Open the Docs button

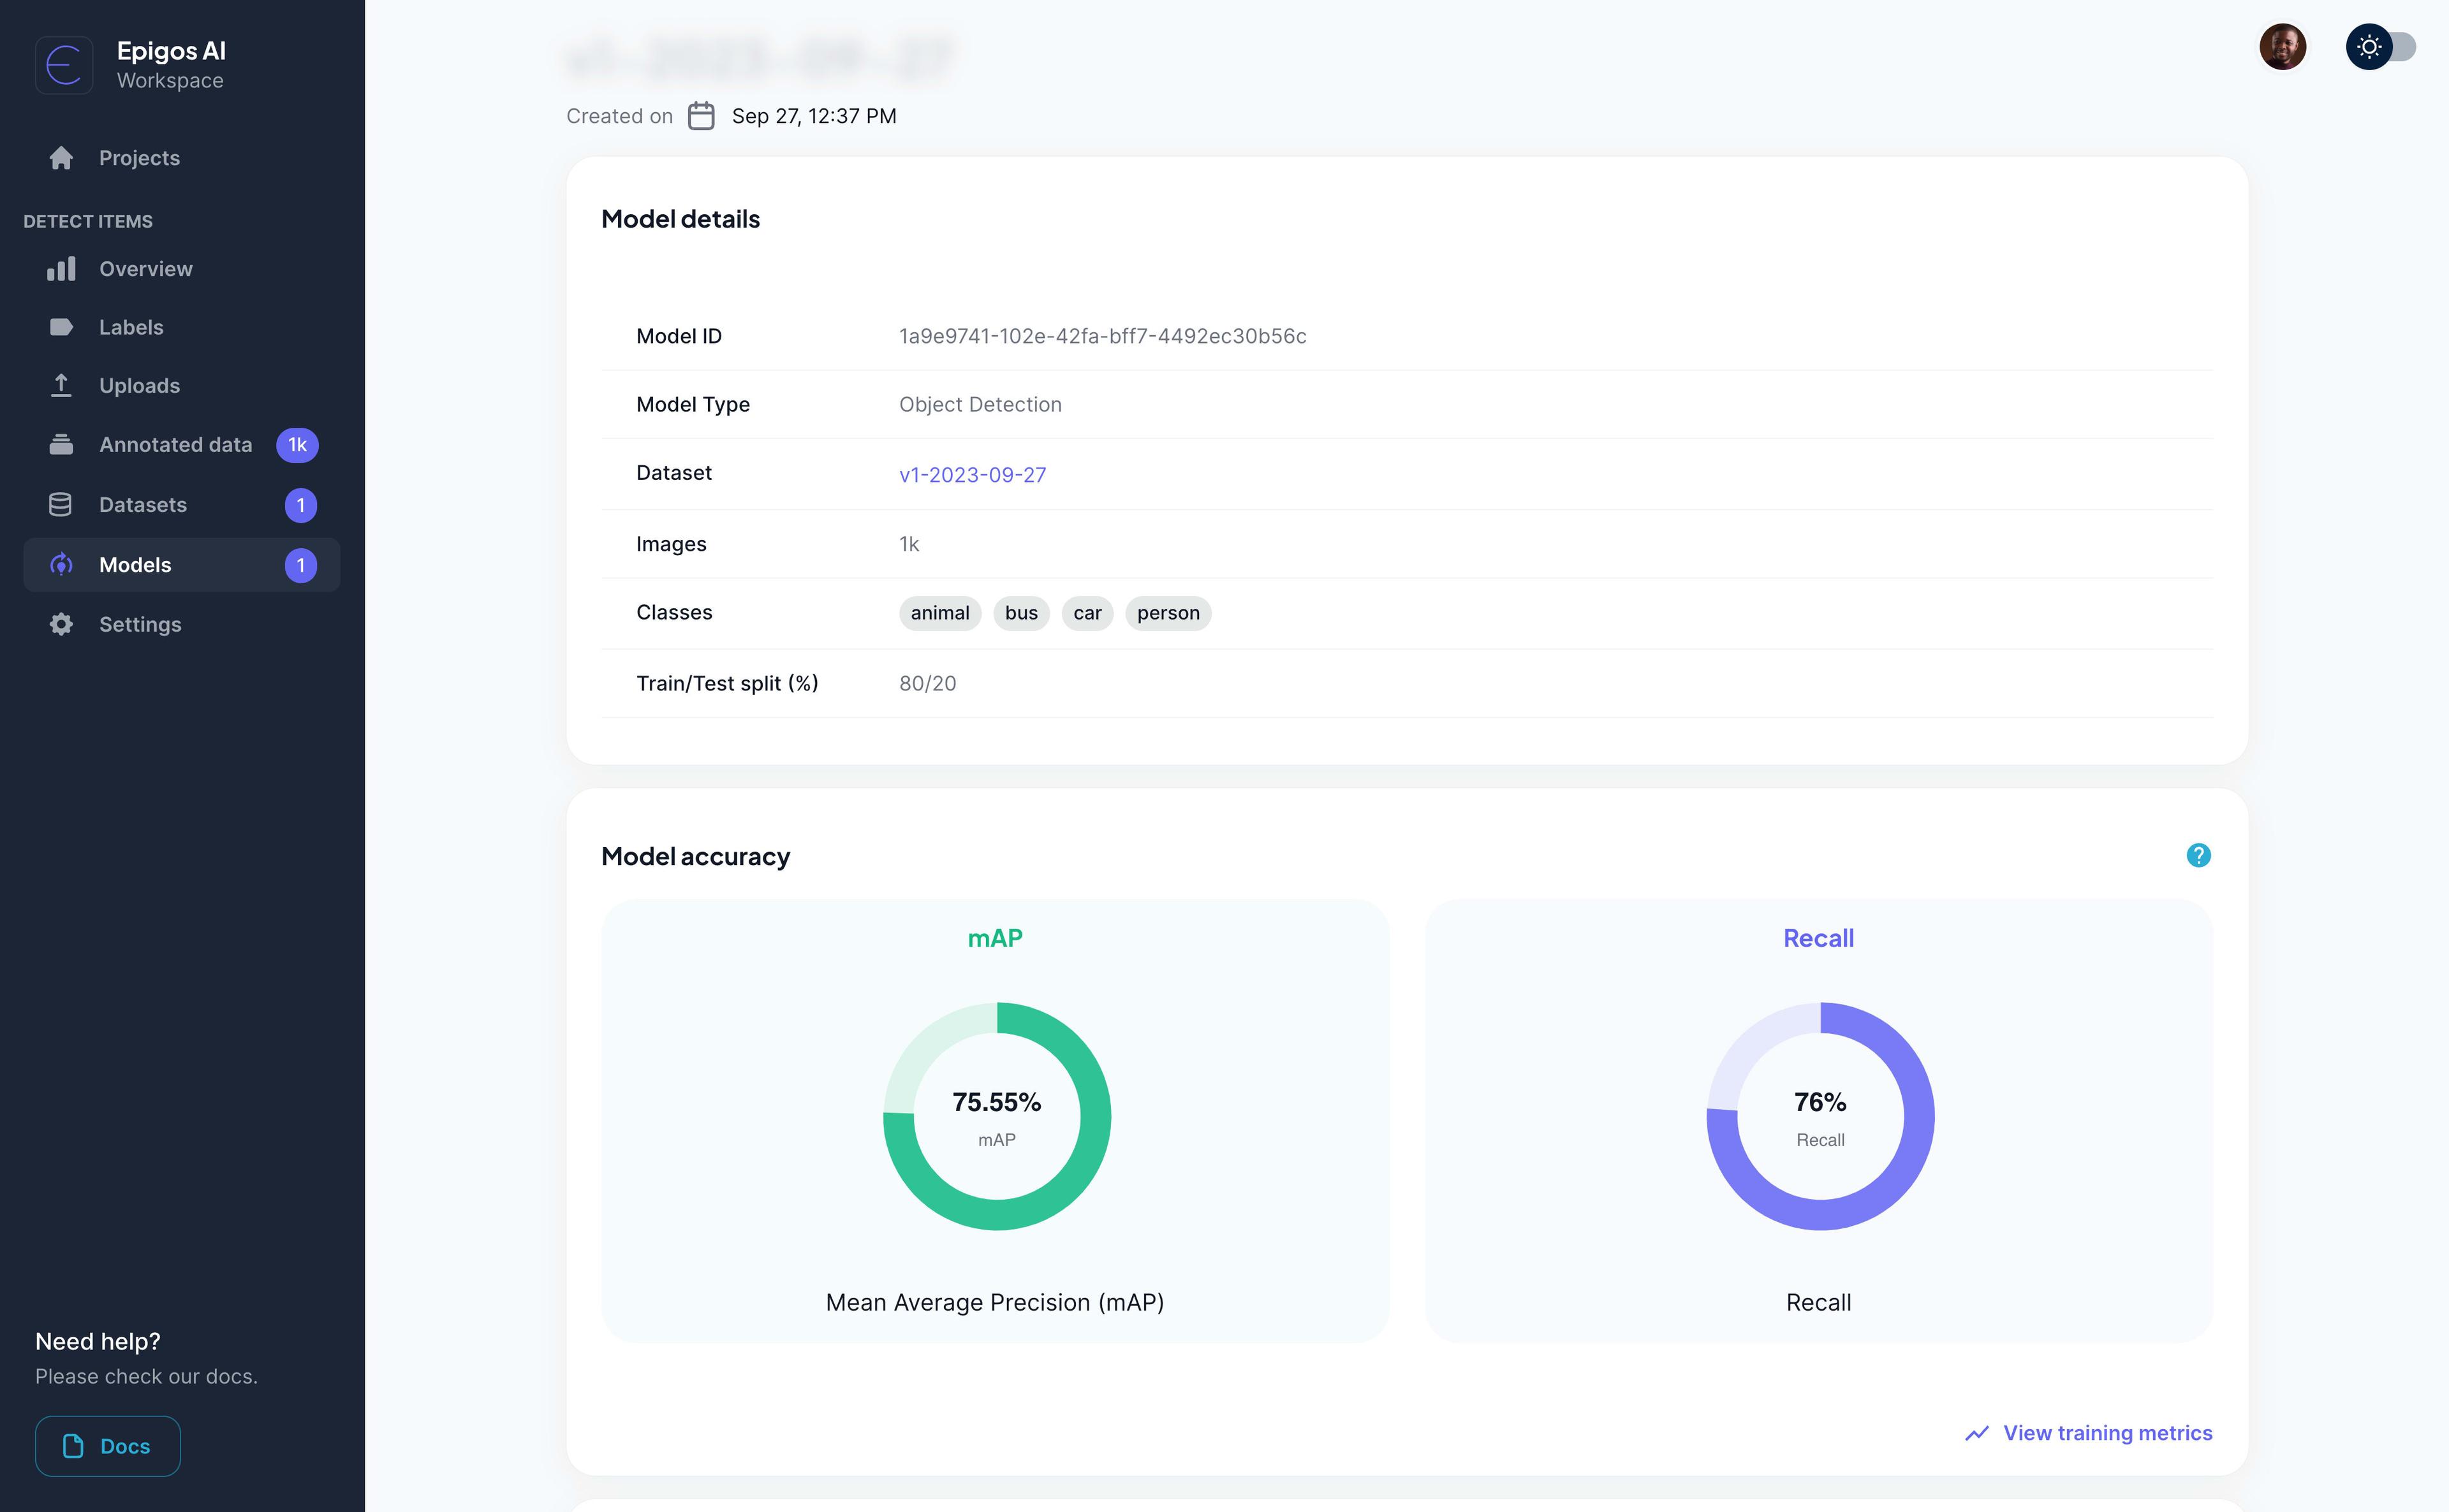point(108,1446)
